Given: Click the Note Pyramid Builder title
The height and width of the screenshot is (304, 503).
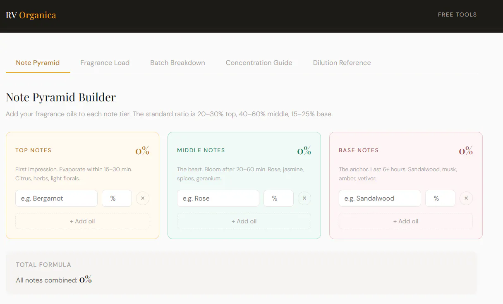Looking at the screenshot, I should click(61, 98).
